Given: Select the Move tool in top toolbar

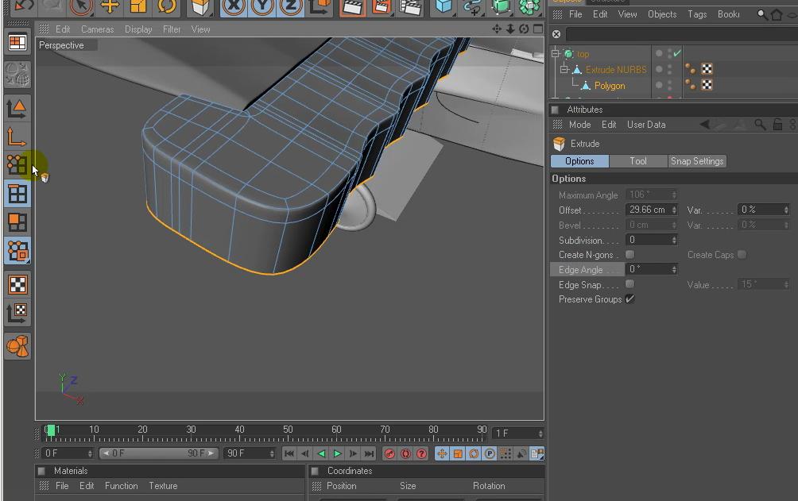Looking at the screenshot, I should pos(110,6).
